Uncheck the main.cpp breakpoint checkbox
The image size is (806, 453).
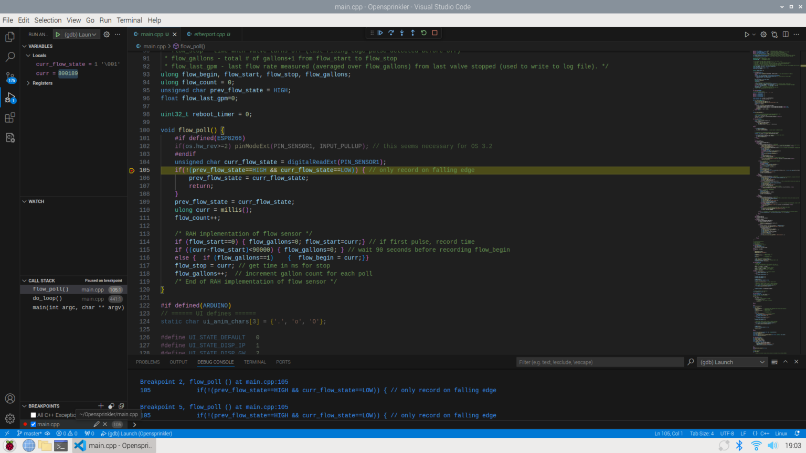pyautogui.click(x=33, y=424)
